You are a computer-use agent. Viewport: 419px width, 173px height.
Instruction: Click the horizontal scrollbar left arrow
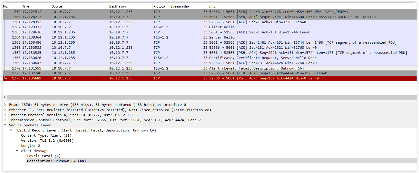tap(5, 97)
